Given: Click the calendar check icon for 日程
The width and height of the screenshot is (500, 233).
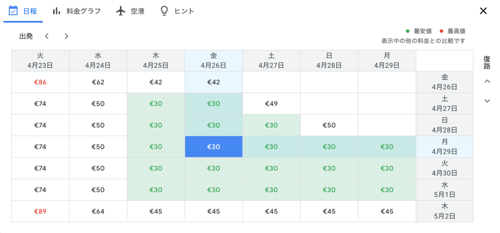Looking at the screenshot, I should (x=13, y=11).
